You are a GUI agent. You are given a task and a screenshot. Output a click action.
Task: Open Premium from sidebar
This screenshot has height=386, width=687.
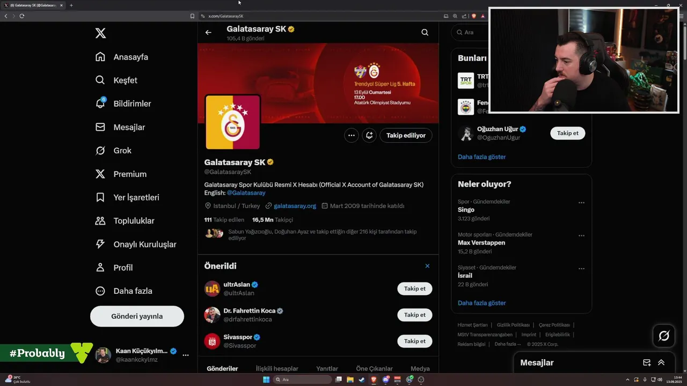121,174
